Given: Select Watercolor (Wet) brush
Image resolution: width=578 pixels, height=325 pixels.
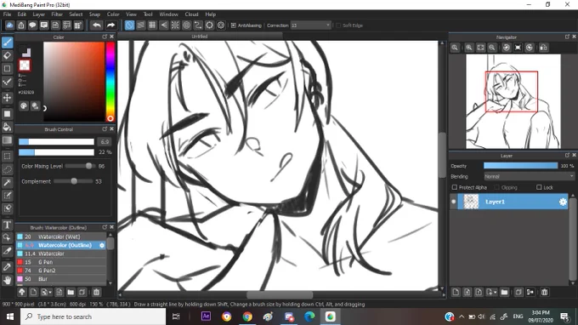Looking at the screenshot, I should pos(61,237).
